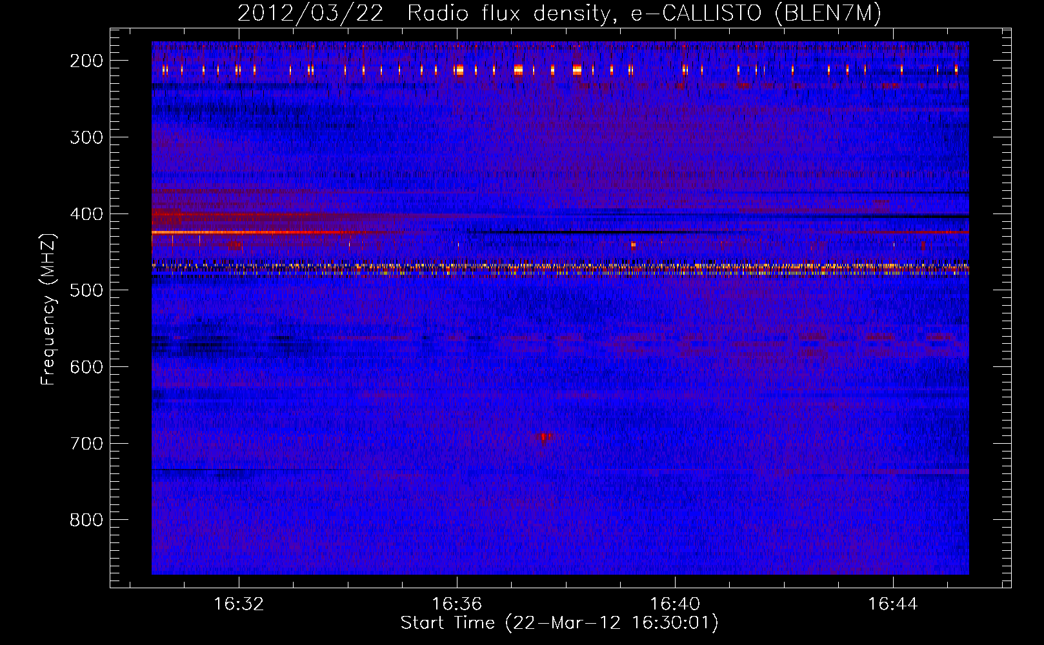The image size is (1044, 645).
Task: Click the 800 frequency tick label
Action: click(86, 520)
